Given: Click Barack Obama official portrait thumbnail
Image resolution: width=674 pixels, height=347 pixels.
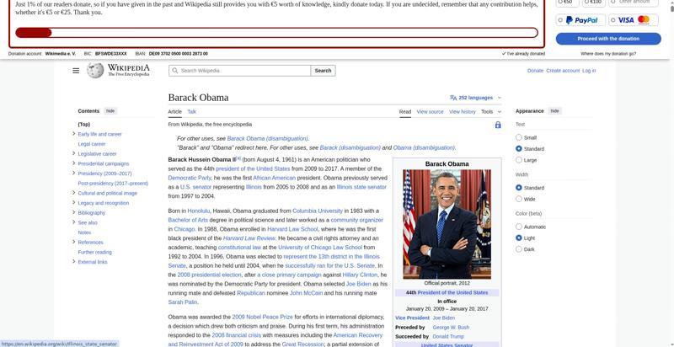Looking at the screenshot, I should 447,223.
